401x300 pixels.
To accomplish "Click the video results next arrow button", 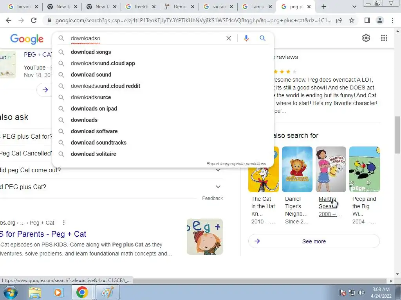I will click(x=45, y=90).
